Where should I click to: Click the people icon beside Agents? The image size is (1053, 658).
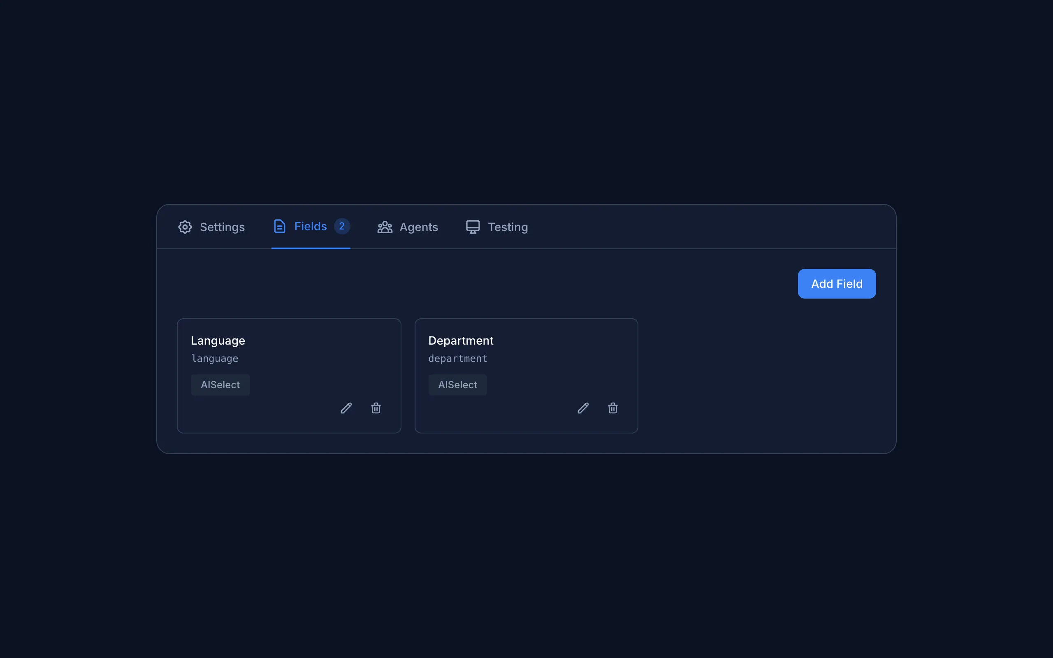[x=385, y=227]
